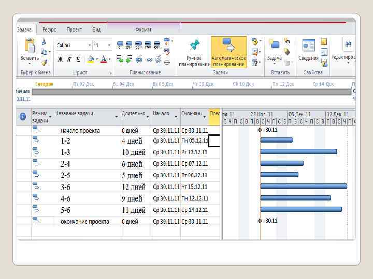Click the binoculars find icon
This screenshot has height=279, width=373.
pyautogui.click(x=349, y=44)
